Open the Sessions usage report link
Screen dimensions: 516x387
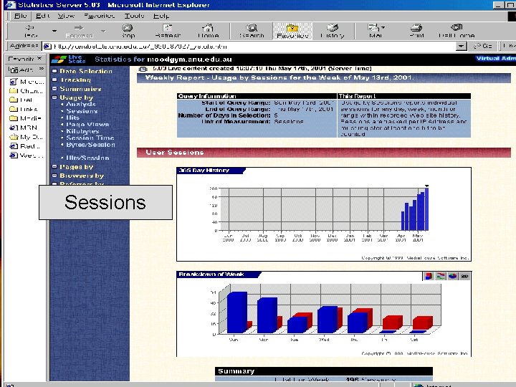pos(82,111)
